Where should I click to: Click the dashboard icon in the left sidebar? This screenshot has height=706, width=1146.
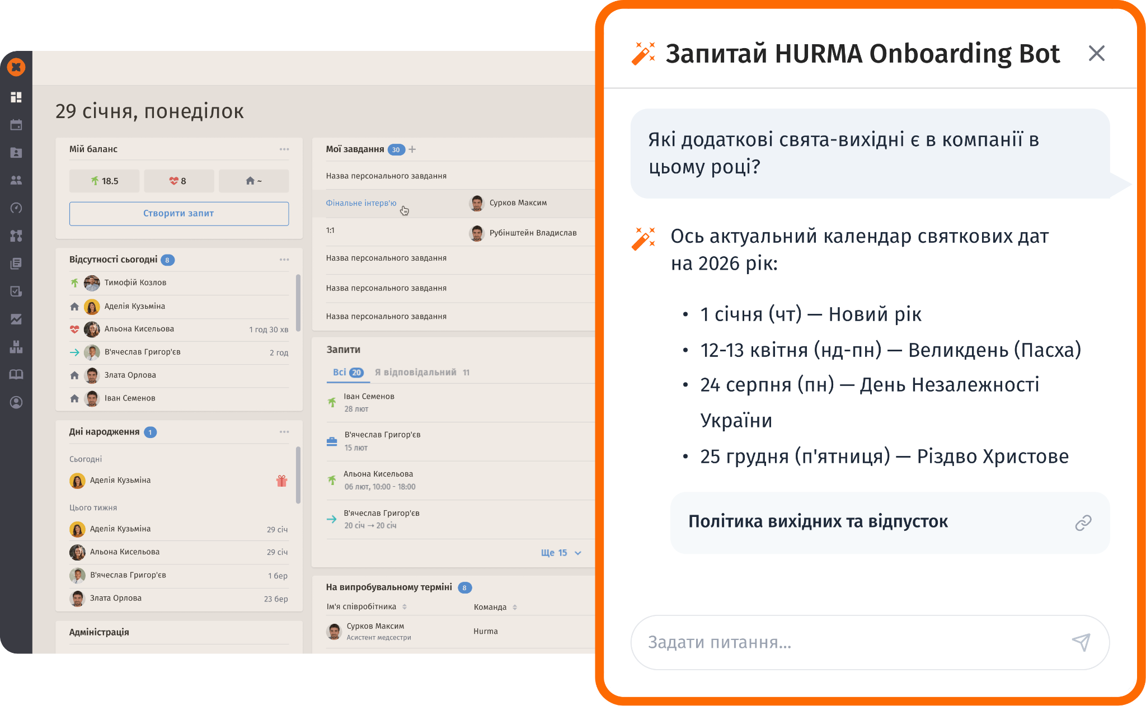pyautogui.click(x=16, y=97)
